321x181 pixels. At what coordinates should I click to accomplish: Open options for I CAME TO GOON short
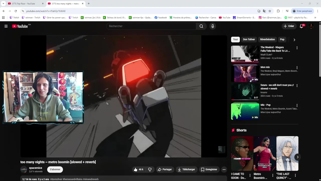pyautogui.click(x=250, y=175)
